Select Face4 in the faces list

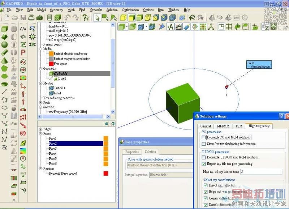[x=53, y=153]
